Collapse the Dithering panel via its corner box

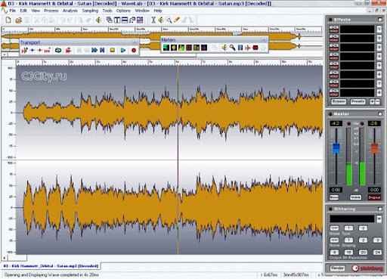(379, 209)
